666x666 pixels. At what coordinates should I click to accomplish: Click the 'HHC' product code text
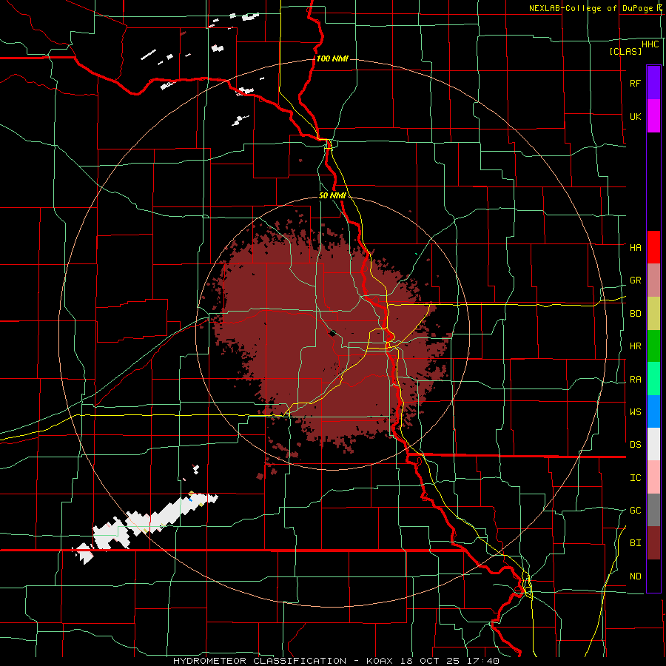(650, 44)
